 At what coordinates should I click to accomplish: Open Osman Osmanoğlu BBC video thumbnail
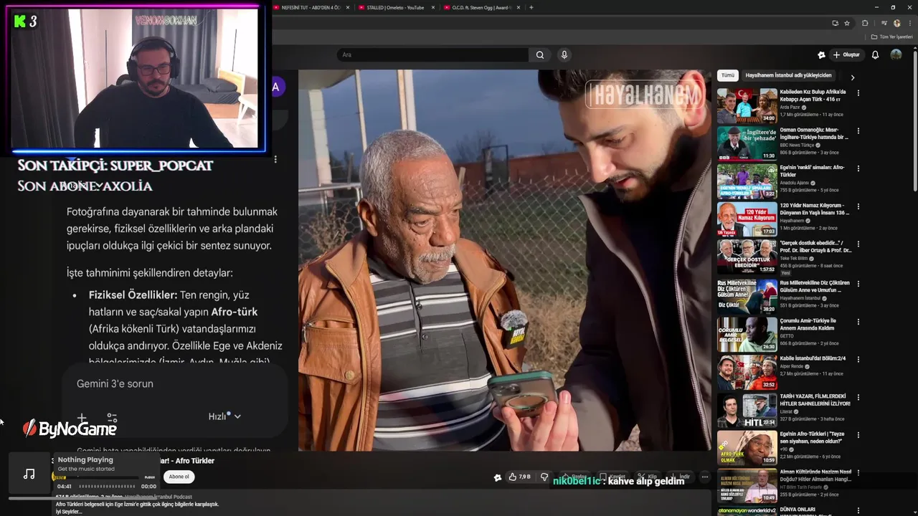coord(747,143)
